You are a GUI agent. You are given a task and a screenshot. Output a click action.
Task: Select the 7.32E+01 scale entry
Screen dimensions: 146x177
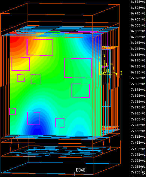click(x=138, y=160)
